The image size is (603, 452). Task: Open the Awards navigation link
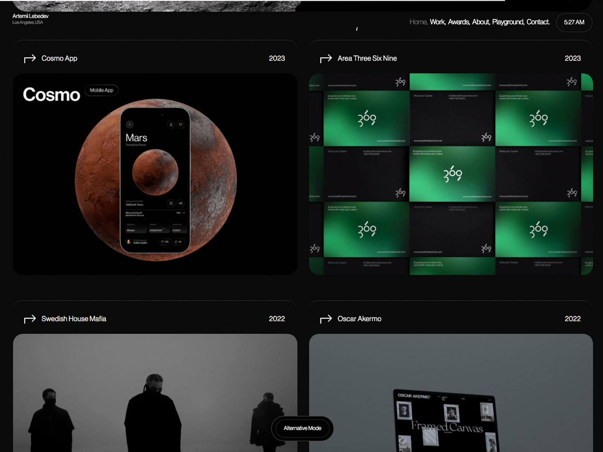point(459,22)
